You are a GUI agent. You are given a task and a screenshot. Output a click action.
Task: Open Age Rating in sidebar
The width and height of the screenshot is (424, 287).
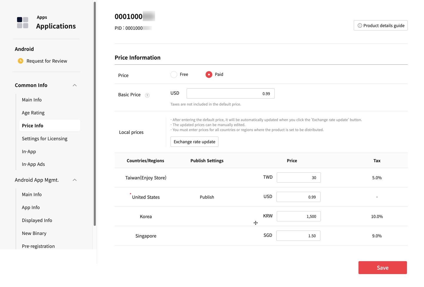(x=33, y=113)
